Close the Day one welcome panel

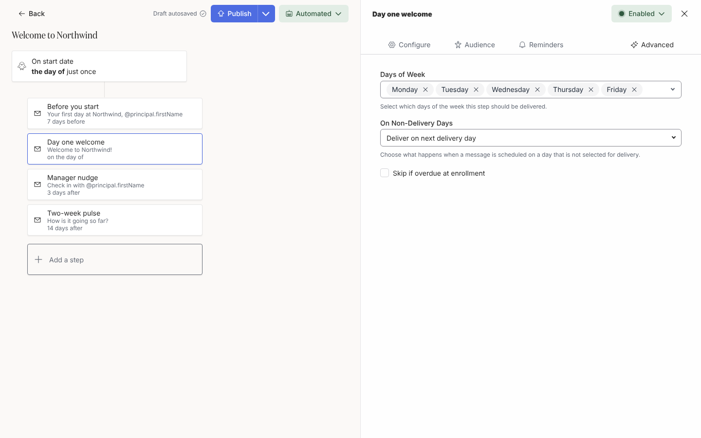[x=684, y=14]
